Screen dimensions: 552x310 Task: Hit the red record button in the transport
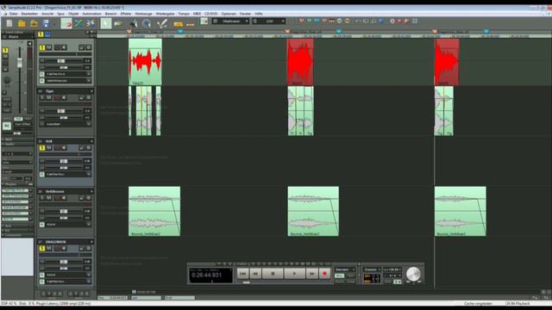coord(324,274)
